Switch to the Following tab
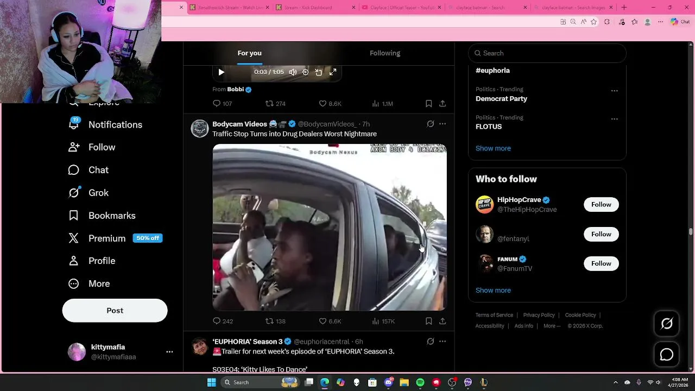 (x=385, y=53)
